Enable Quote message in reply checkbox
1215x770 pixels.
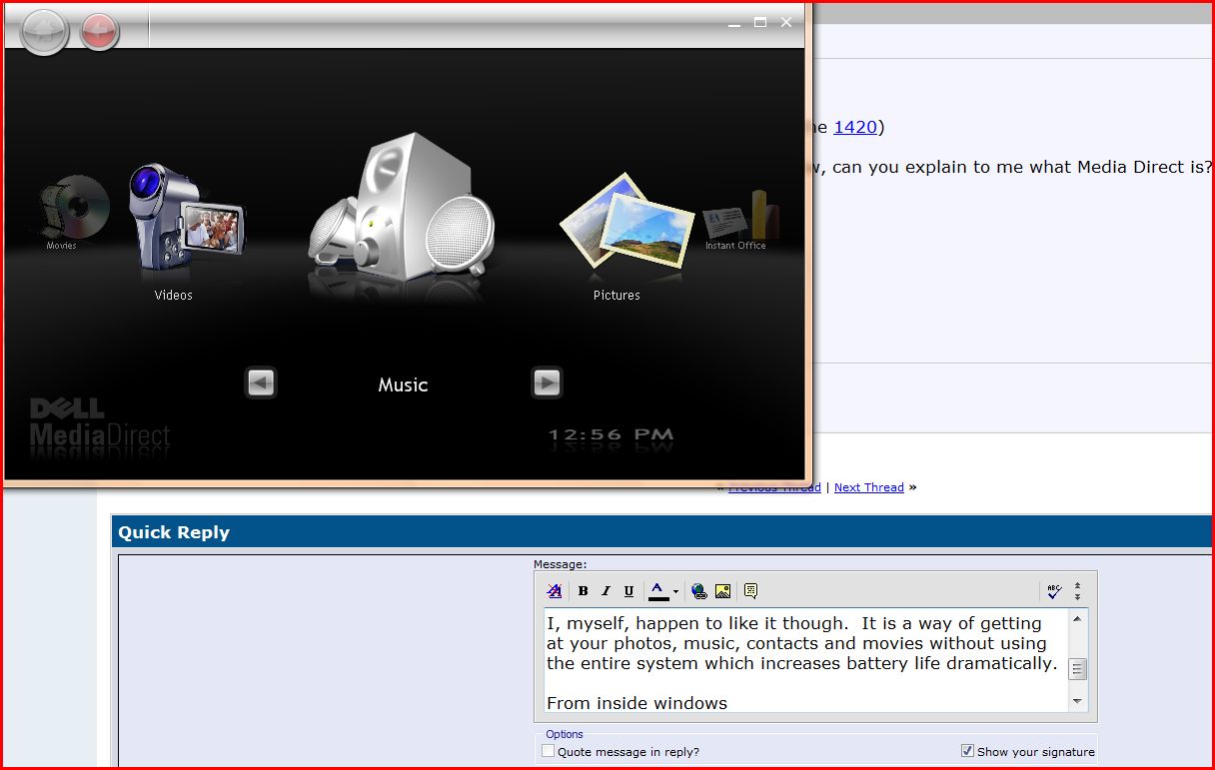click(x=548, y=751)
